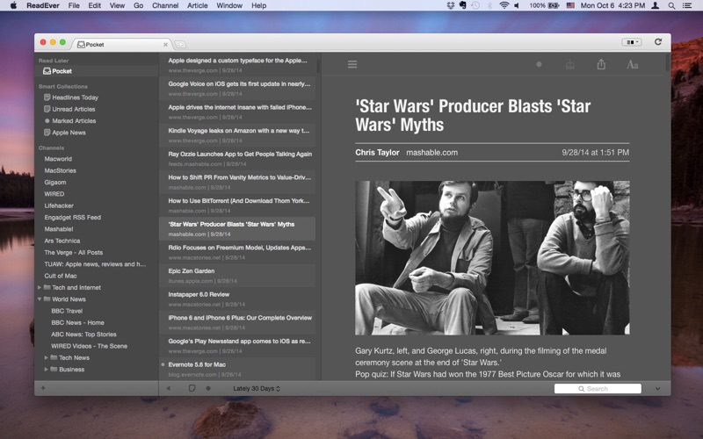Open the Article menu in menu bar
Viewport: 703px width, 439px height.
(x=198, y=5)
